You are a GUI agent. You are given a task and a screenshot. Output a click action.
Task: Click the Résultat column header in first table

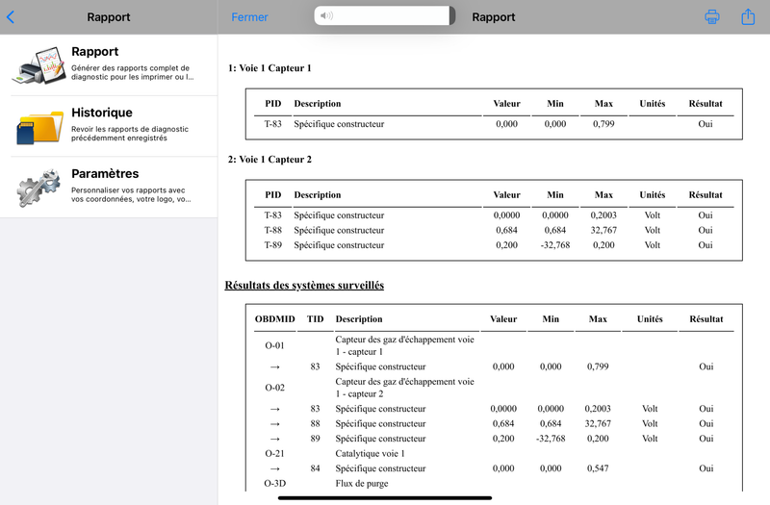(706, 104)
